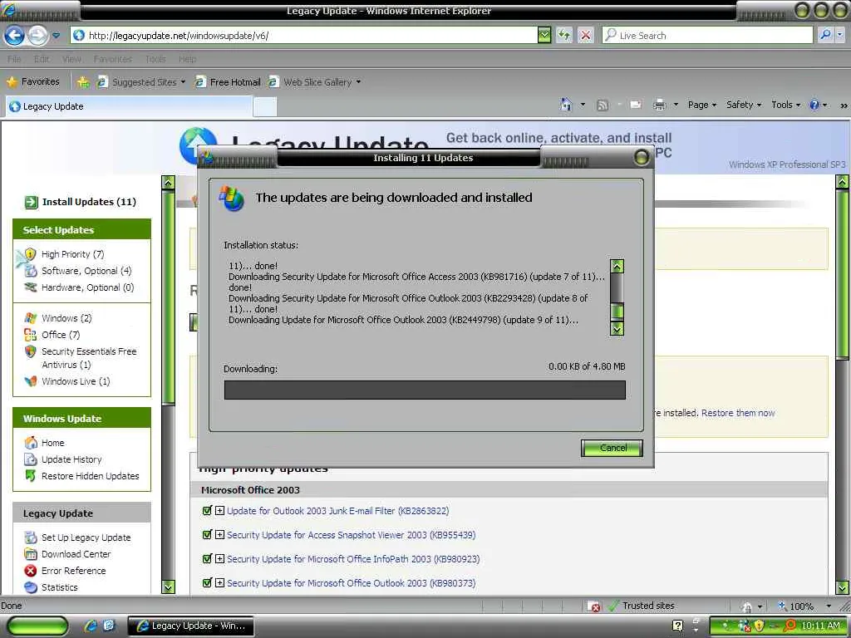Uncheck Outlook 2003 Junk E-mail Filter KB2863822

pyautogui.click(x=207, y=511)
